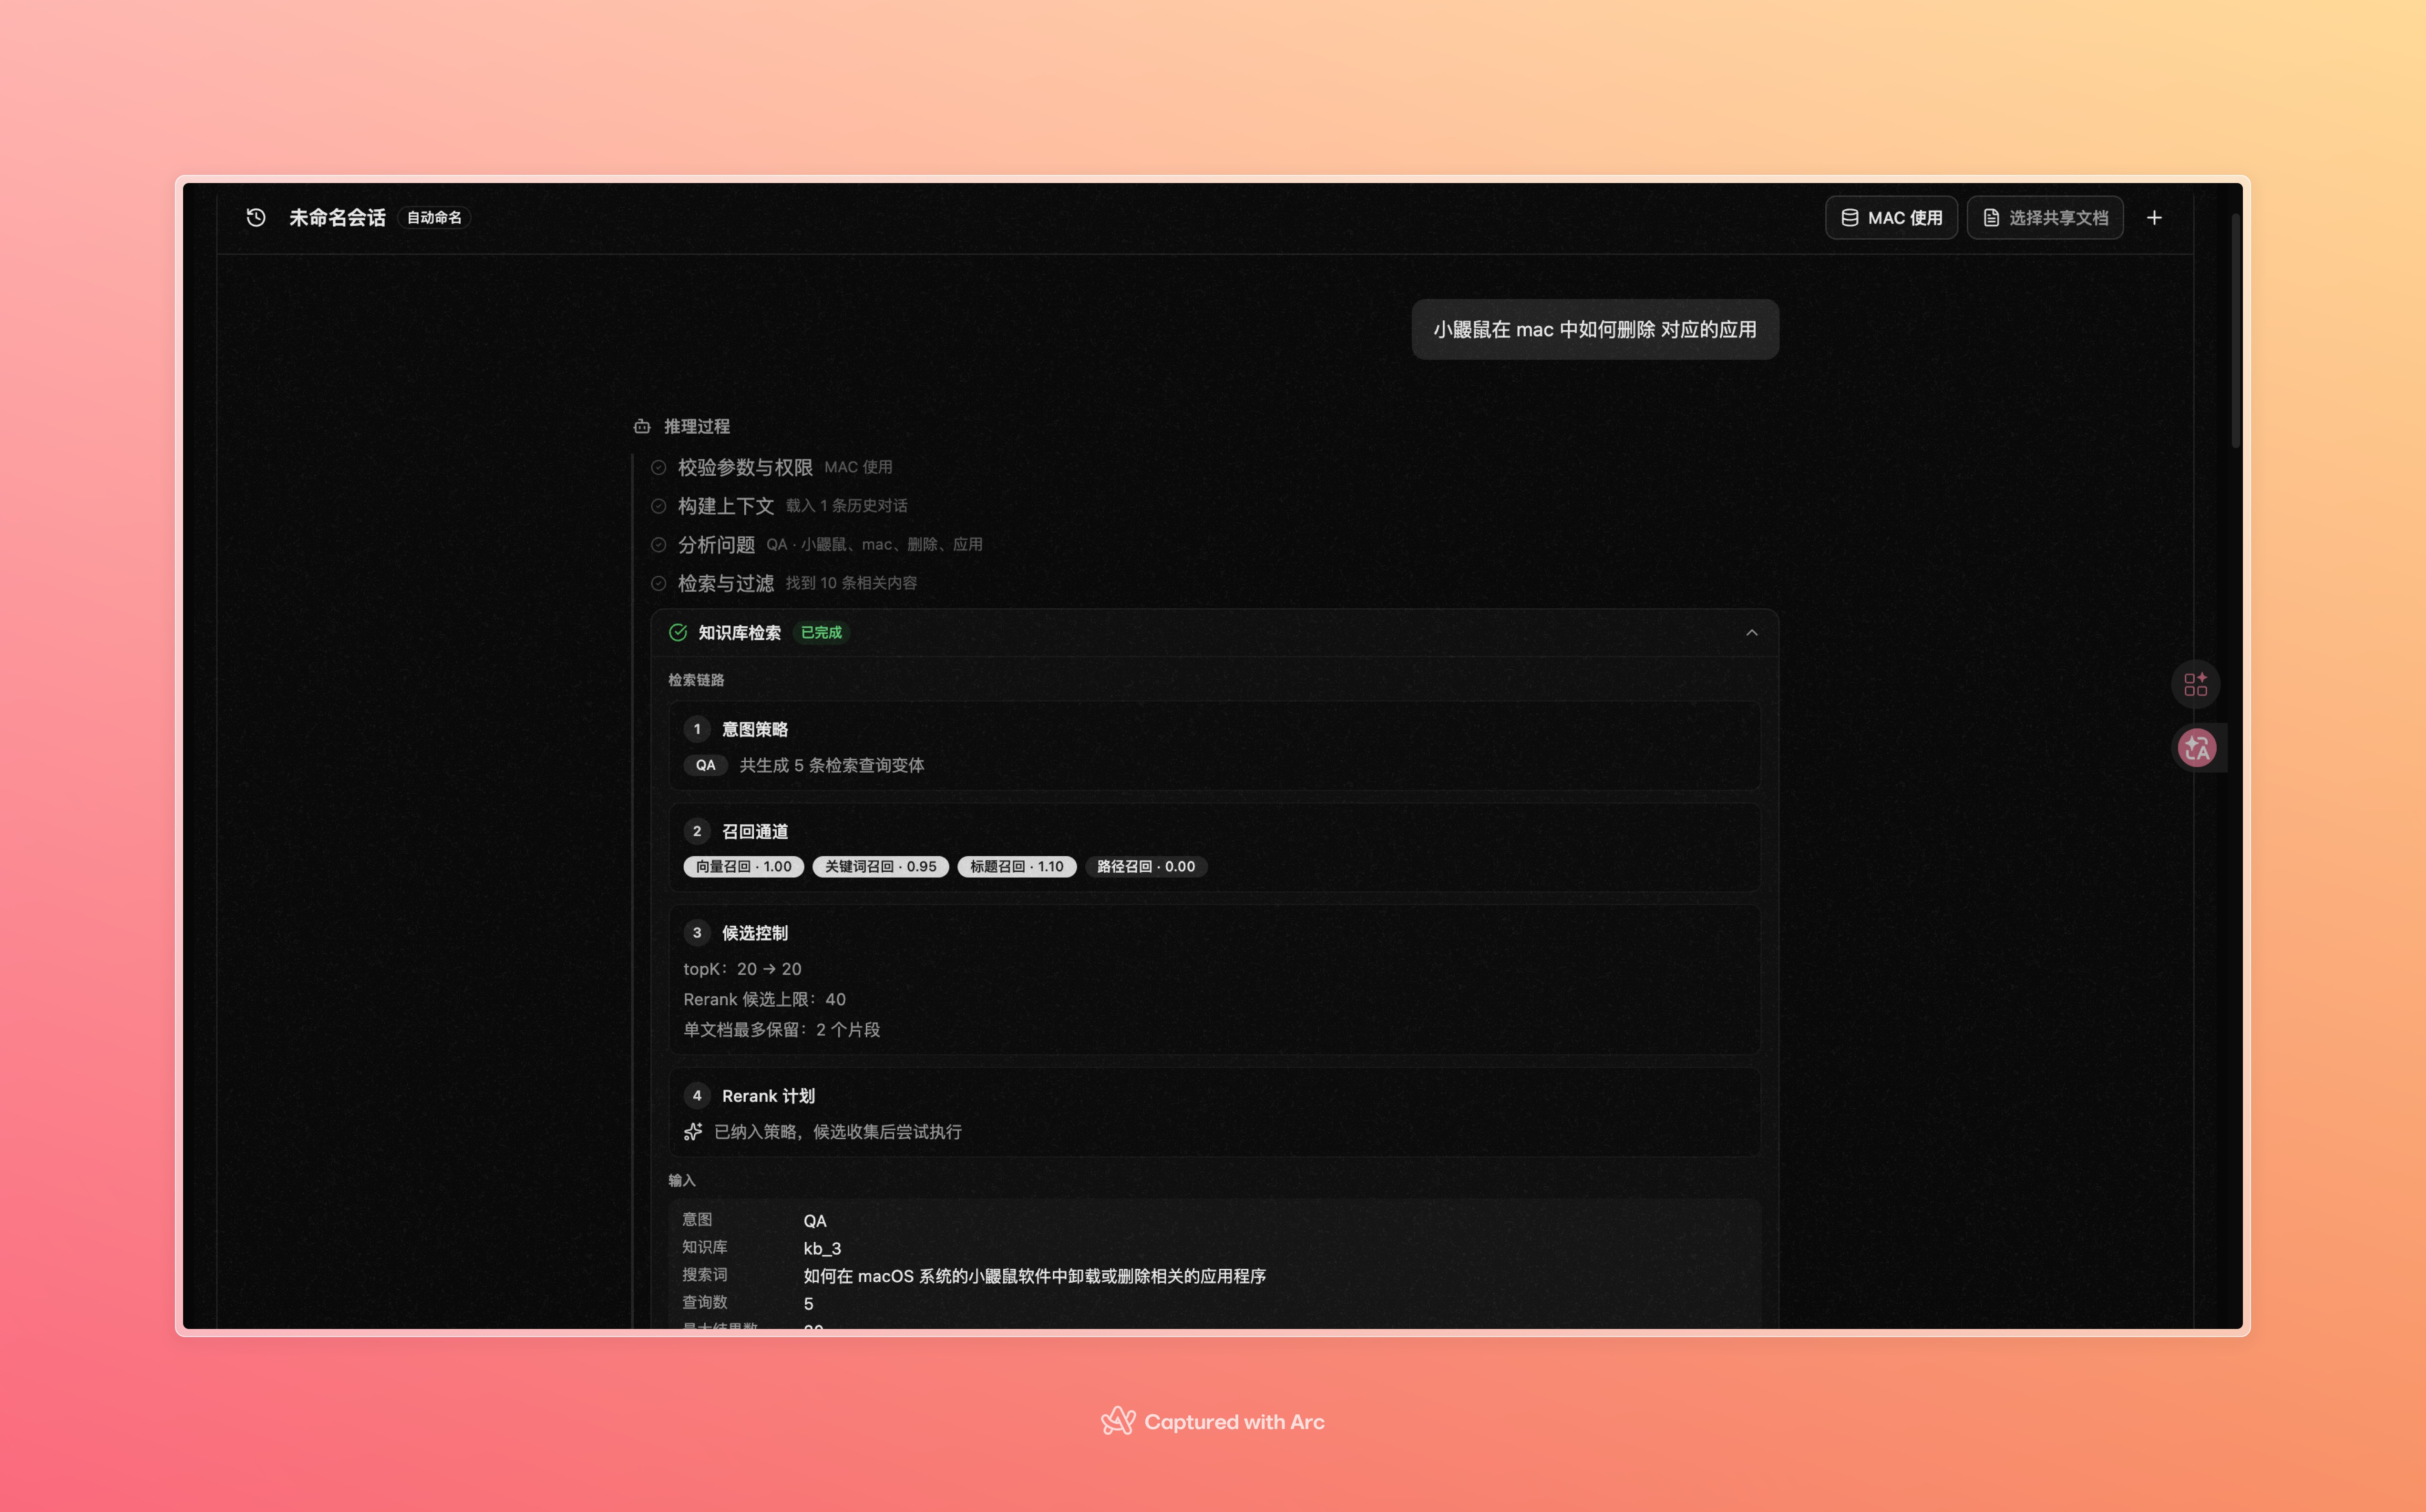Viewport: 2426px width, 1512px height.
Task: Click the check circle next to 分析问题
Action: pyautogui.click(x=658, y=544)
